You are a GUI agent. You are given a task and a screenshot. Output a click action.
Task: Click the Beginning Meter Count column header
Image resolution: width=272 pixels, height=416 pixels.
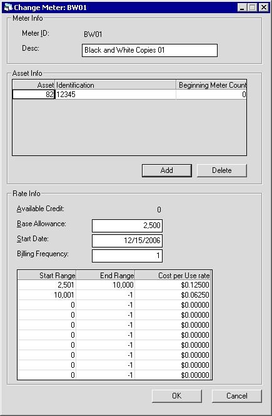point(211,85)
